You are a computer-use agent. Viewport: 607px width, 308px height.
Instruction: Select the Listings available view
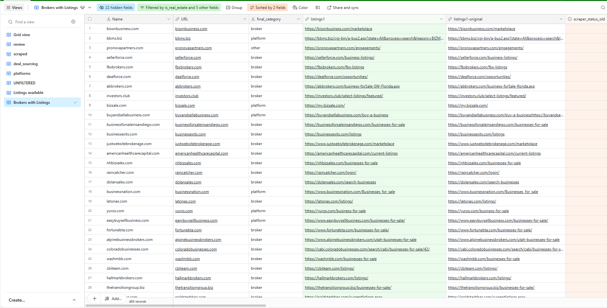[28, 93]
